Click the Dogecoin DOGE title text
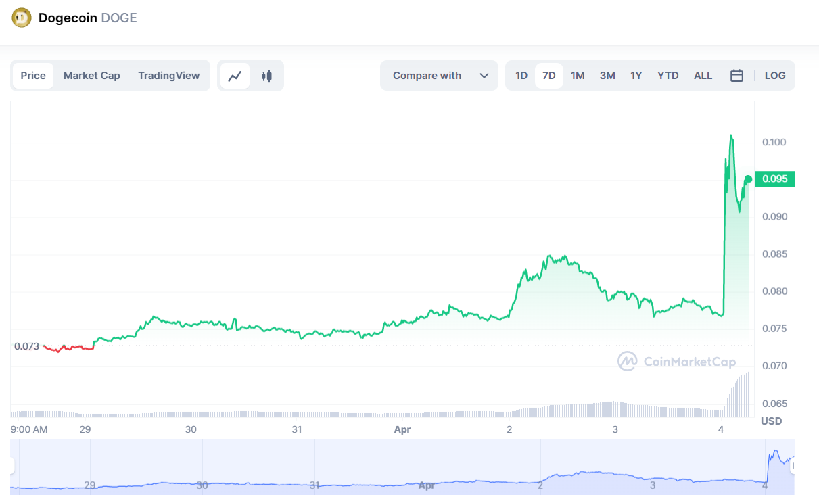The image size is (819, 499). (x=88, y=18)
